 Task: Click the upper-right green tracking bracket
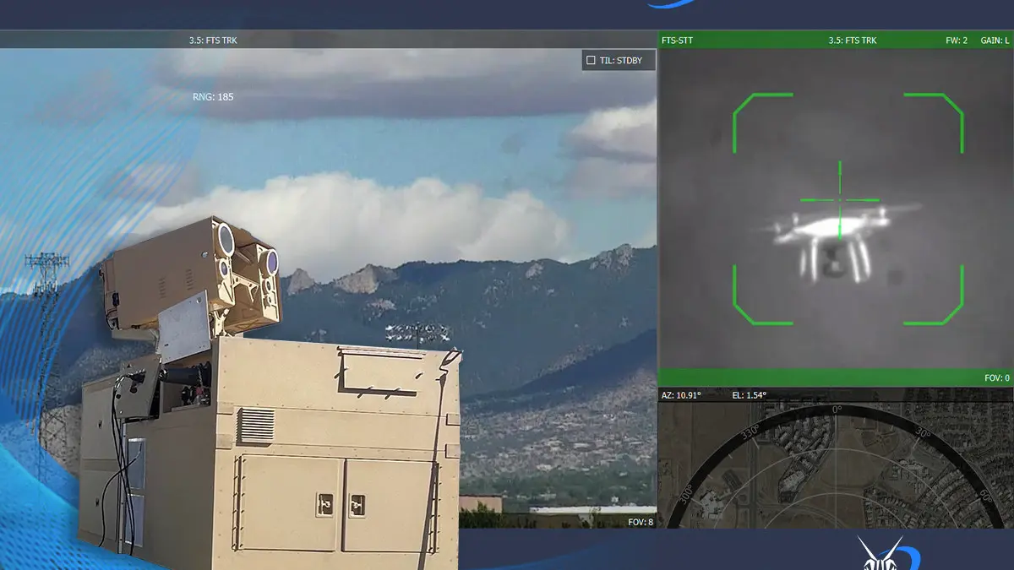934,122
